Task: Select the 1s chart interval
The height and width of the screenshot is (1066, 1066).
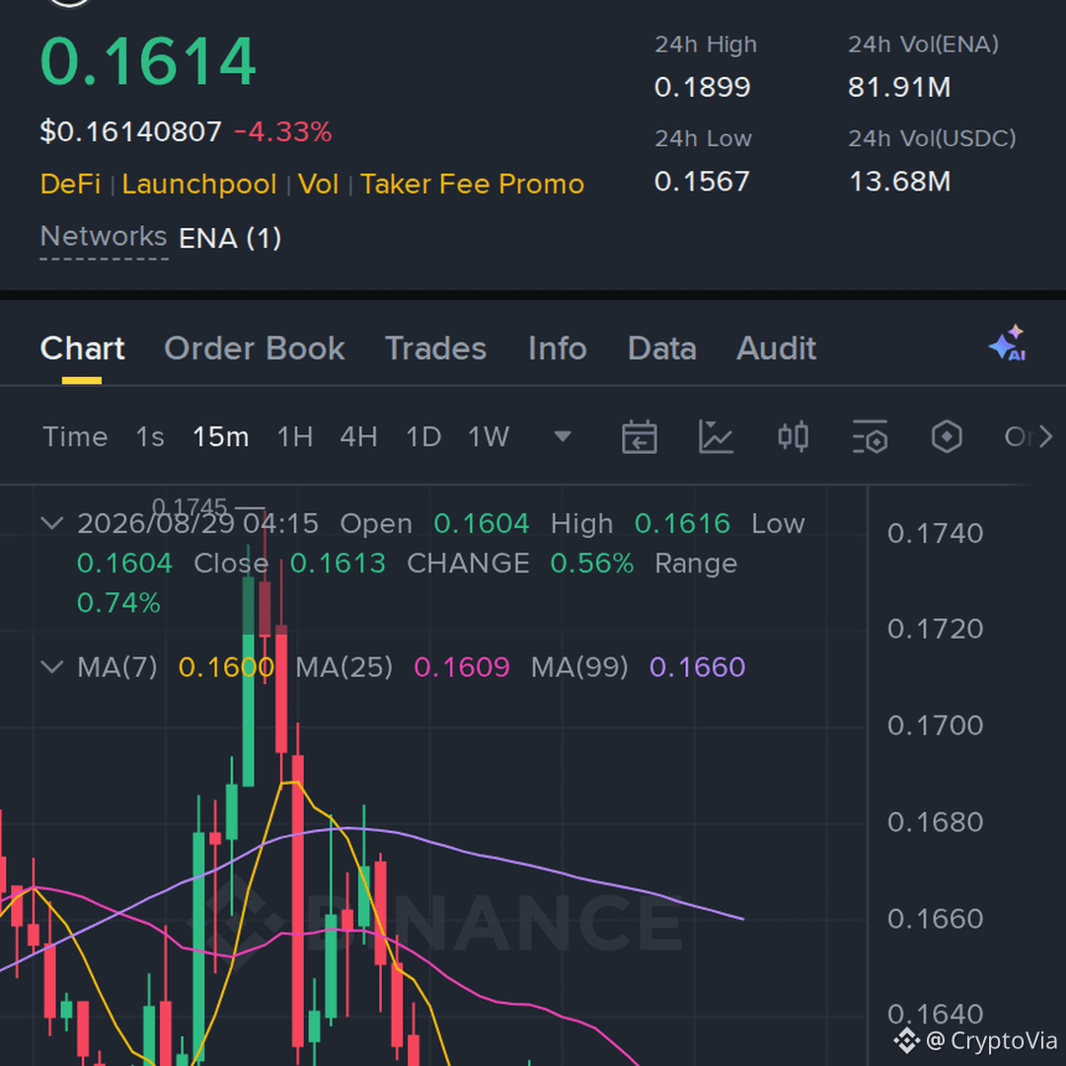Action: point(150,436)
